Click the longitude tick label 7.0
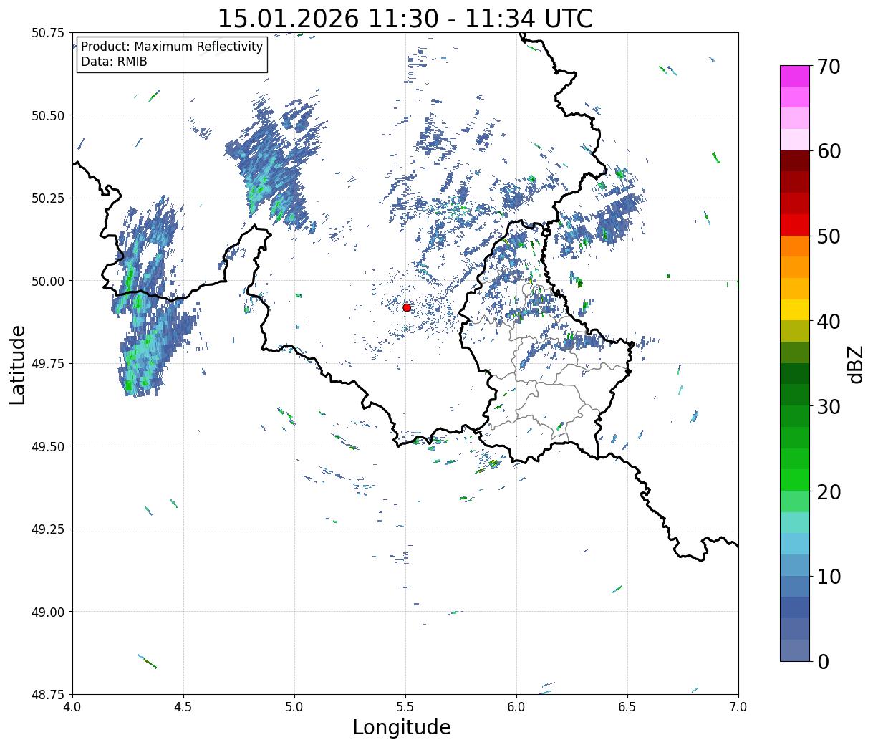 tap(738, 707)
